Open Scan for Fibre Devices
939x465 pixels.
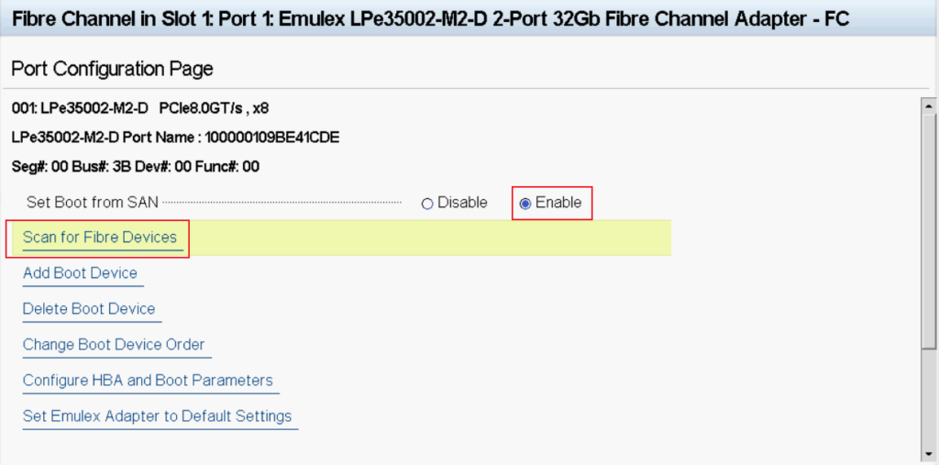coord(100,238)
